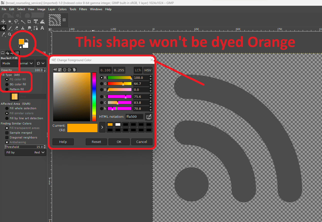Open the File menu

4,9
